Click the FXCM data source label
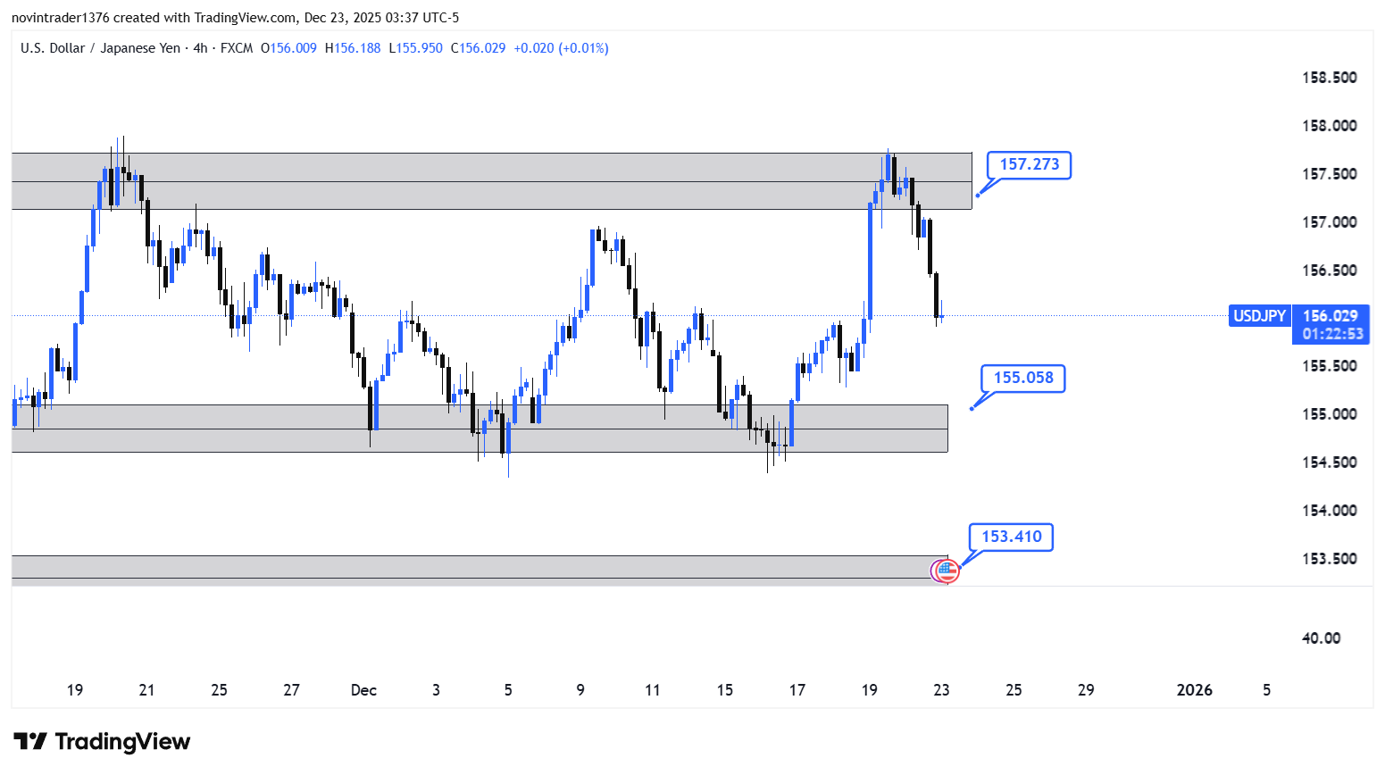 237,48
